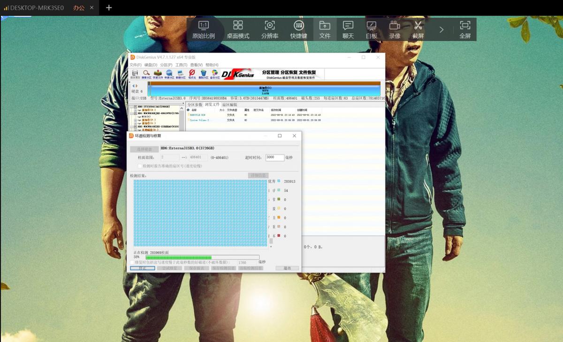Click the 搜索分区 magnifier toolbar icon
The width and height of the screenshot is (563, 342).
click(x=146, y=74)
